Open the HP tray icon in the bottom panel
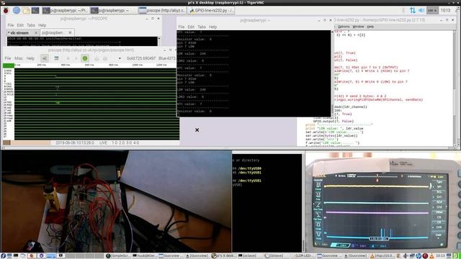This screenshot has width=461, height=259. [419, 256]
